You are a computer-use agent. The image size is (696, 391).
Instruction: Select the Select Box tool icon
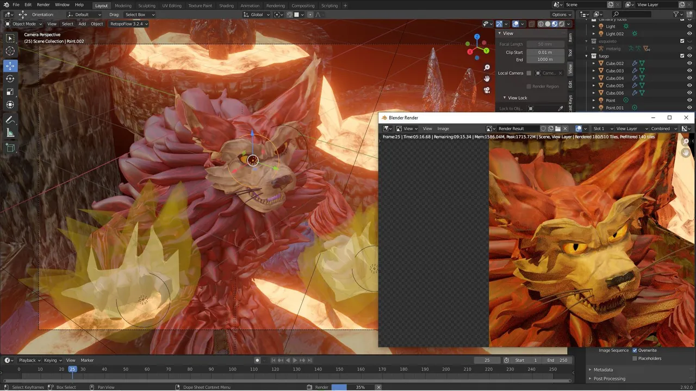pyautogui.click(x=10, y=38)
